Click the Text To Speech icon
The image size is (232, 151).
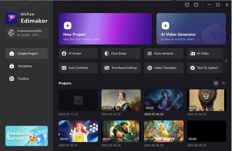[192, 68]
